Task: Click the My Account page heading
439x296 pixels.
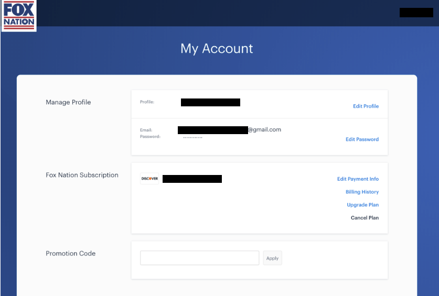Action: [217, 49]
